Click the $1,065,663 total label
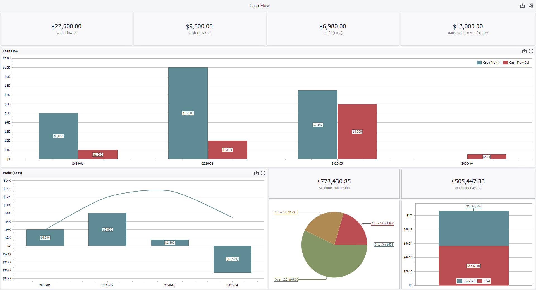The height and width of the screenshot is (290, 536). tap(474, 206)
